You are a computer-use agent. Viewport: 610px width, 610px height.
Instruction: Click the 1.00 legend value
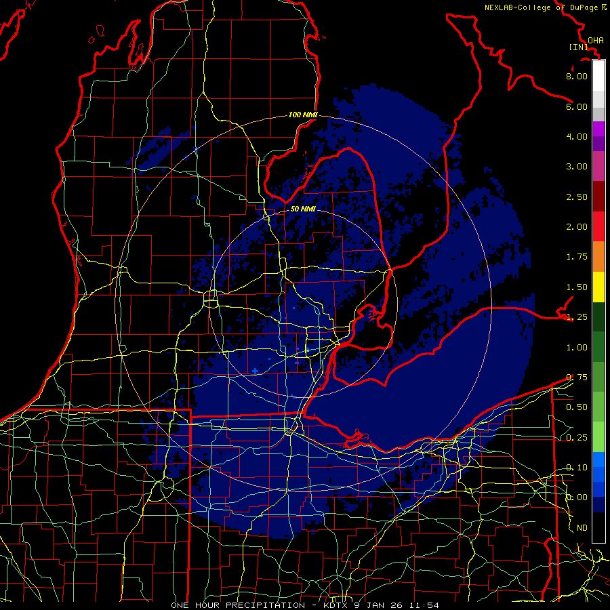(x=577, y=348)
